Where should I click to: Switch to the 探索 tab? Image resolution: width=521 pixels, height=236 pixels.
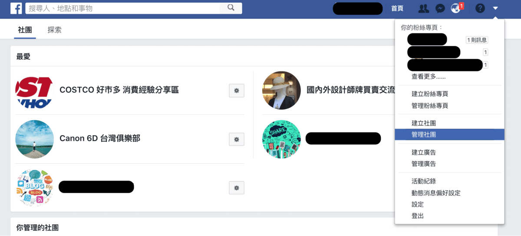point(55,30)
